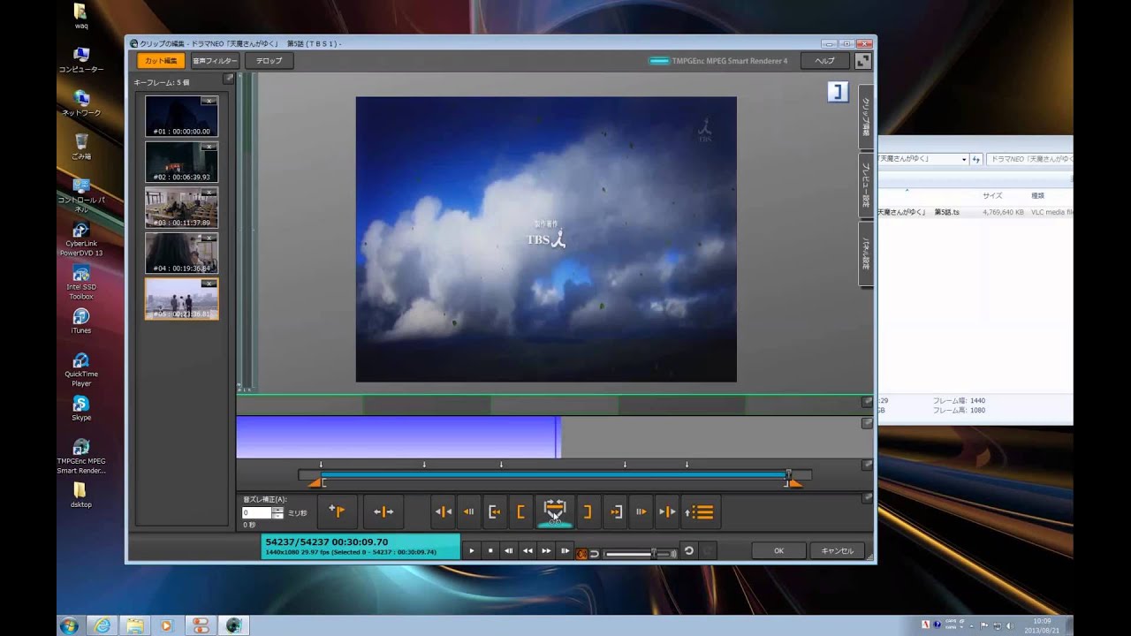Step playback back one frame

(509, 551)
